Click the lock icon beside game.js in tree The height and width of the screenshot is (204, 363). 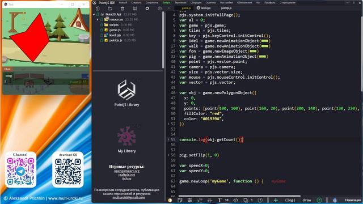coord(102,30)
